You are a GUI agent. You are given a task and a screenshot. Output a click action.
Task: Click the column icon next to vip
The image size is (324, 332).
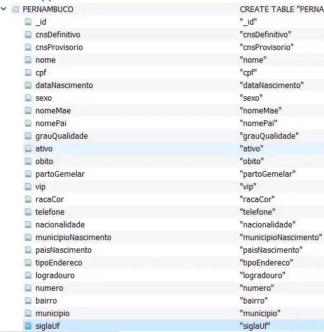point(28,187)
